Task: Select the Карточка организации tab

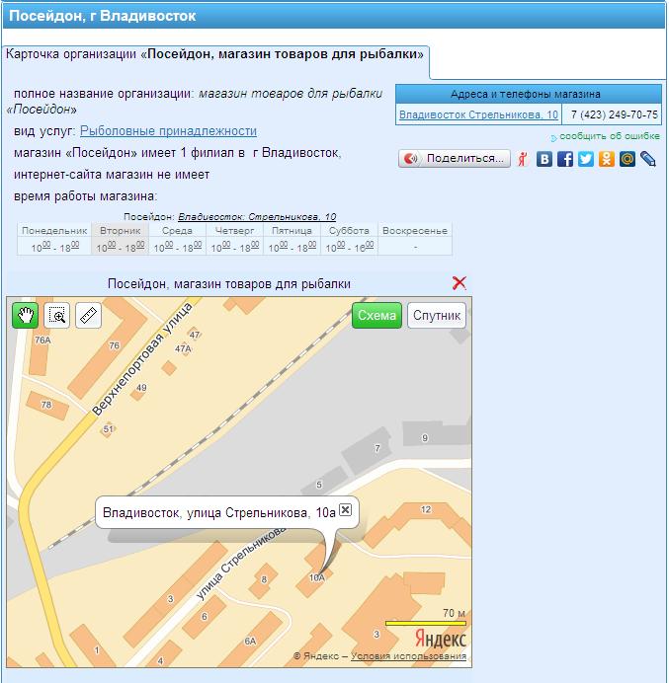Action: point(214,54)
